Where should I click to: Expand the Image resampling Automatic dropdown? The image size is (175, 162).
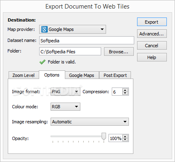90,122
